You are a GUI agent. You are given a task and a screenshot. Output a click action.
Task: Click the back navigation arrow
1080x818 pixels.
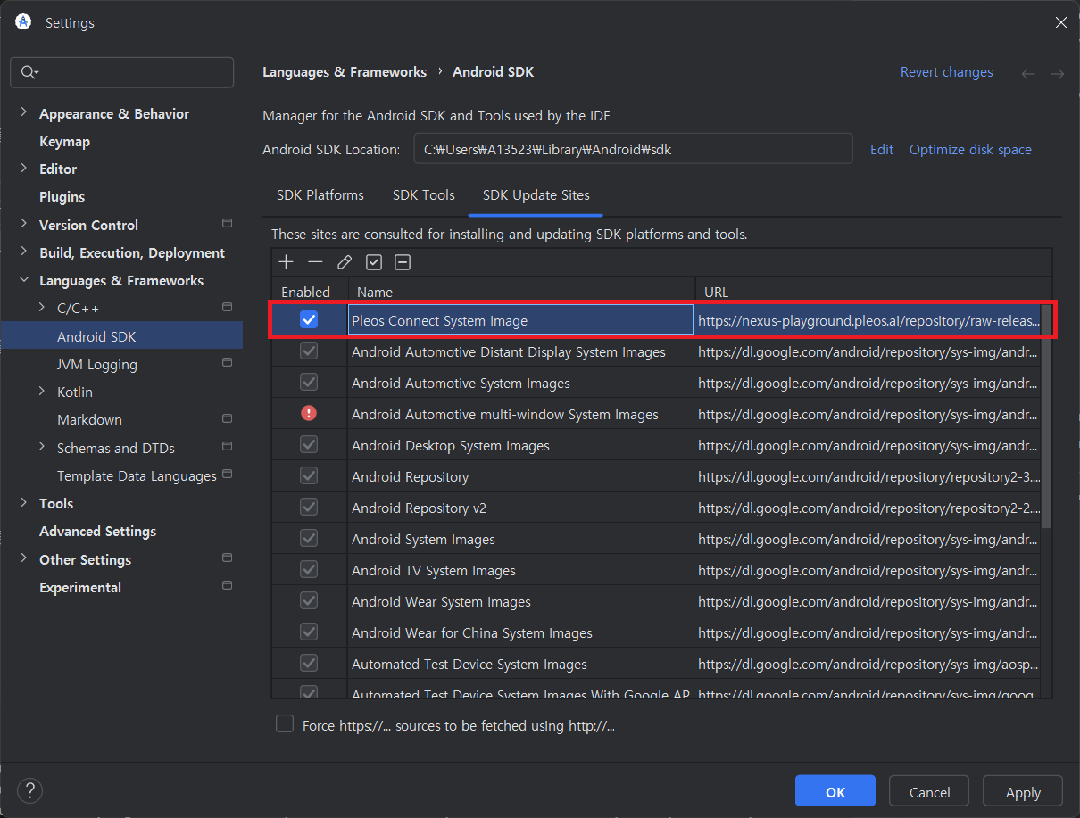point(1028,74)
